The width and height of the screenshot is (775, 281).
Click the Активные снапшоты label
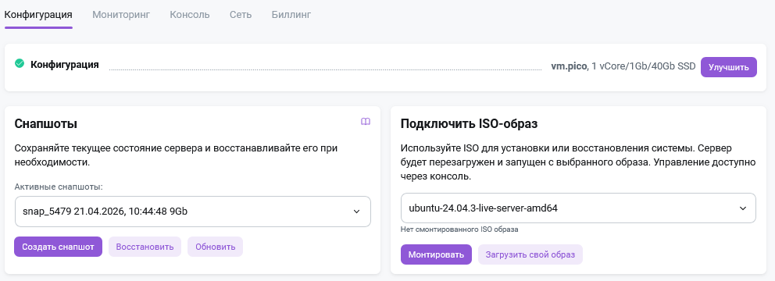click(x=59, y=187)
